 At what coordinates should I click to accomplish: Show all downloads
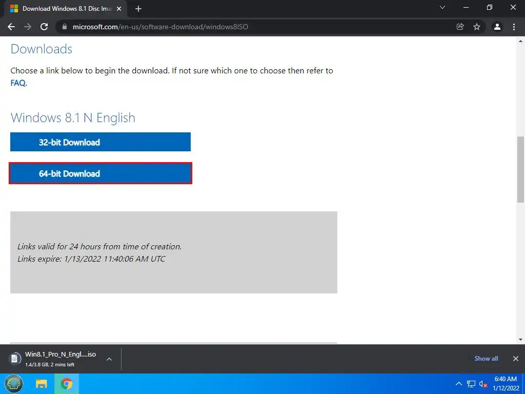pos(486,359)
